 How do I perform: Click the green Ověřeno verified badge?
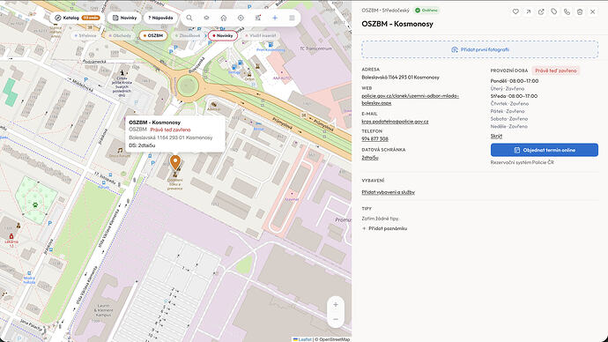pos(426,11)
